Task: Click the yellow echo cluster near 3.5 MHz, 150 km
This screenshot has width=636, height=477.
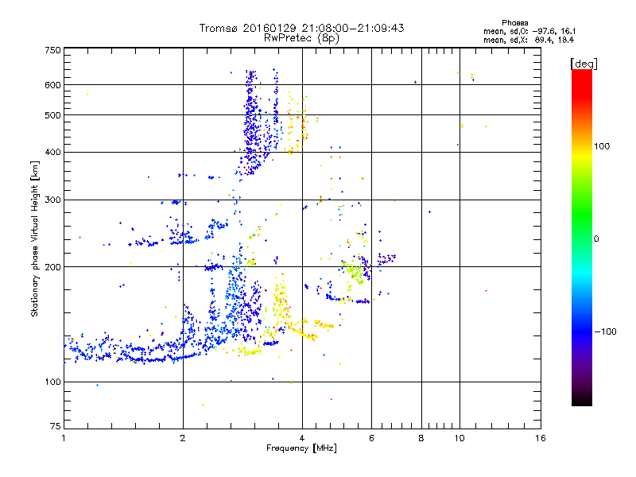Action: pyautogui.click(x=281, y=302)
